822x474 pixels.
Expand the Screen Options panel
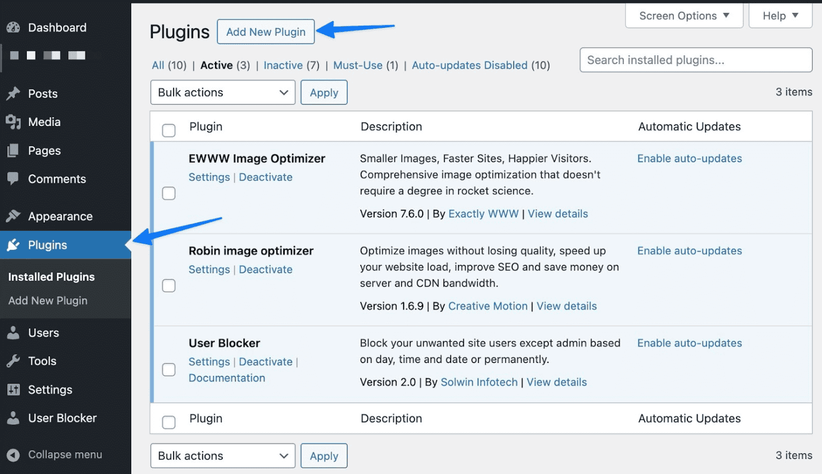[x=684, y=16]
